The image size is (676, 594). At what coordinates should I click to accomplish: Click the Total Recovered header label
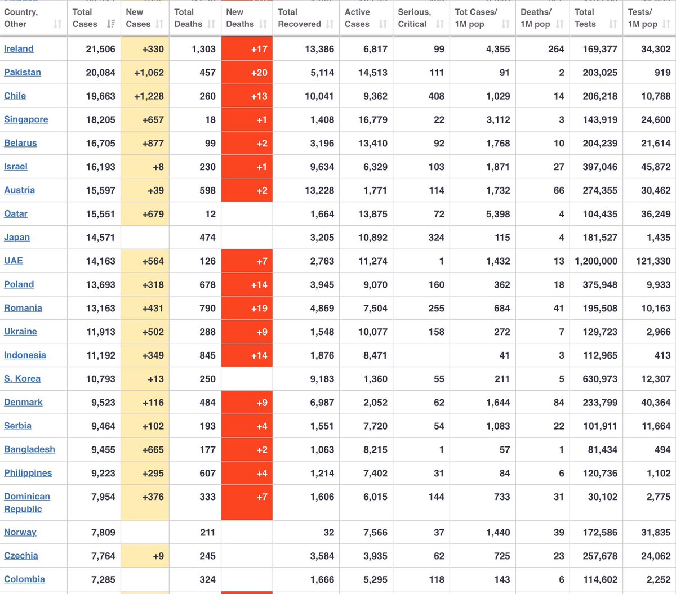click(299, 18)
